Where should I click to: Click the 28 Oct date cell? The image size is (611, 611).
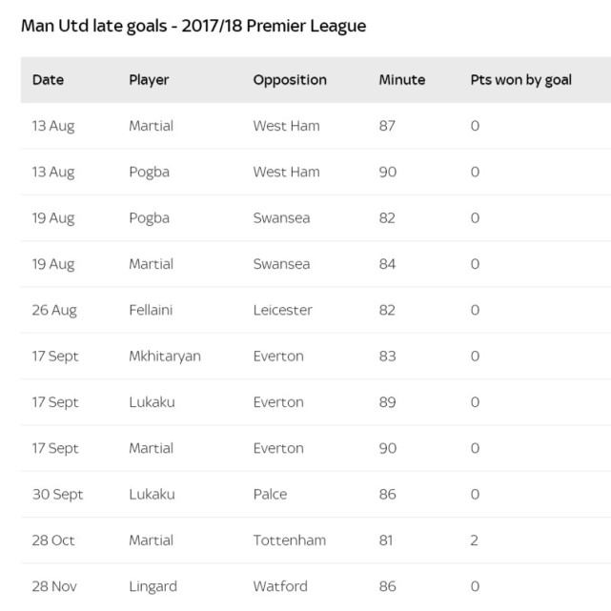click(53, 540)
